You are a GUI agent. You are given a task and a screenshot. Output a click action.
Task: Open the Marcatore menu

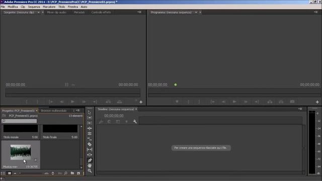click(x=49, y=7)
